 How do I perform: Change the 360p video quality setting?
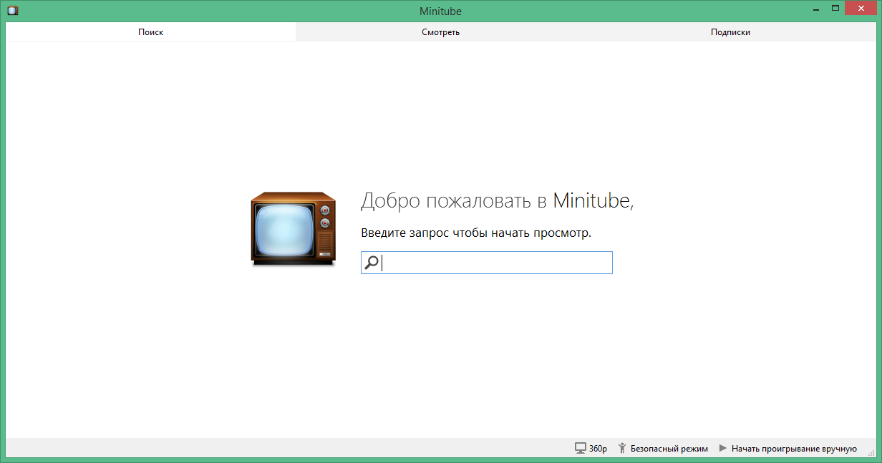(x=591, y=448)
